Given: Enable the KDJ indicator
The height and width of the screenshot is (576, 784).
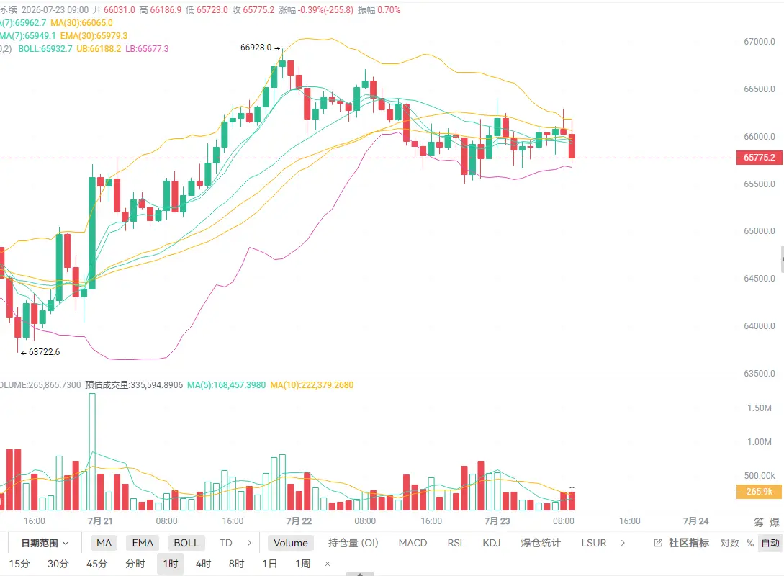Looking at the screenshot, I should [492, 543].
